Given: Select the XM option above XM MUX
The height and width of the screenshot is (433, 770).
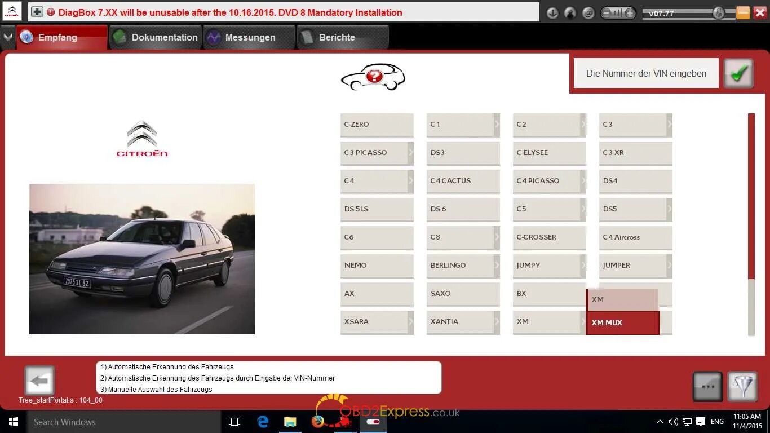Looking at the screenshot, I should click(622, 299).
